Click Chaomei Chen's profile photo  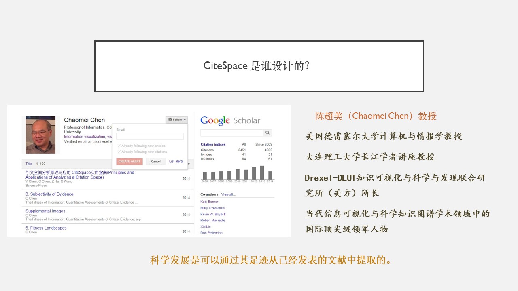[x=40, y=135]
